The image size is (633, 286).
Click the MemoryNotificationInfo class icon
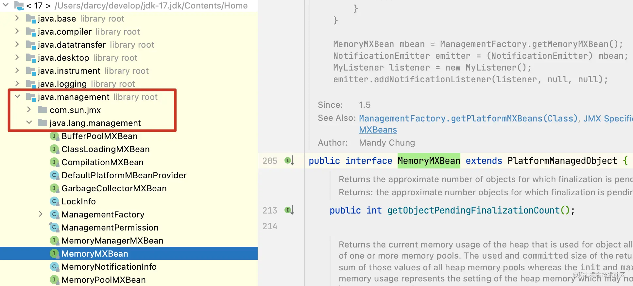pyautogui.click(x=54, y=266)
